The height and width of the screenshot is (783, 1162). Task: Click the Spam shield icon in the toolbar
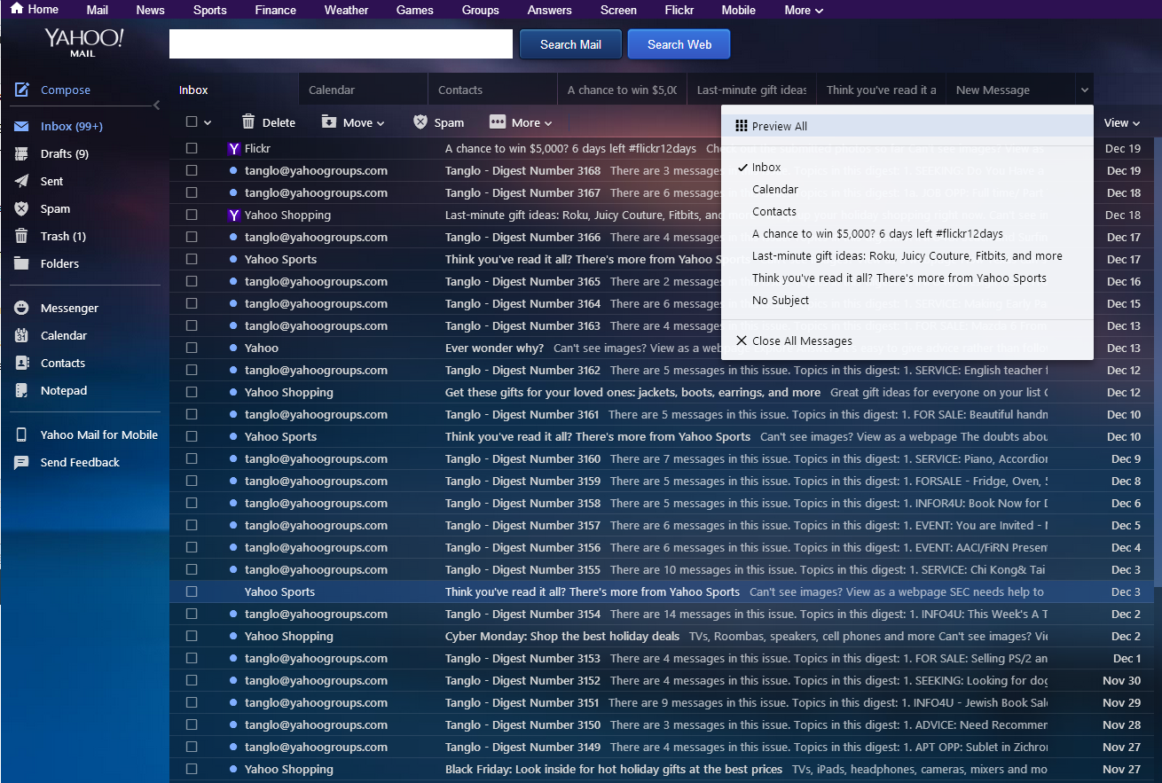pyautogui.click(x=420, y=121)
